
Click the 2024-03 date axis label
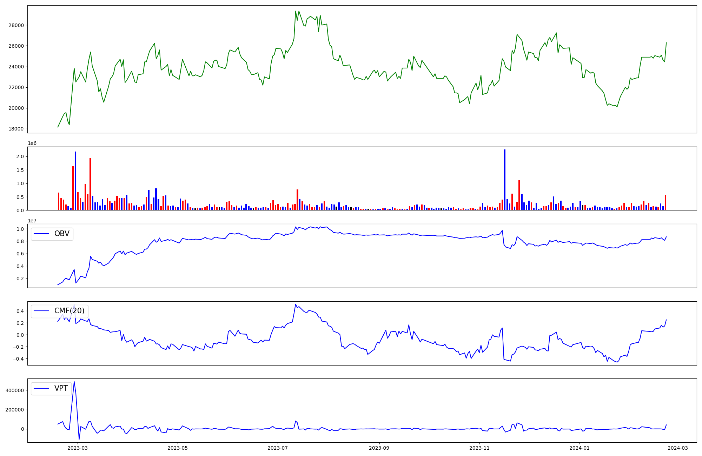pos(677,448)
